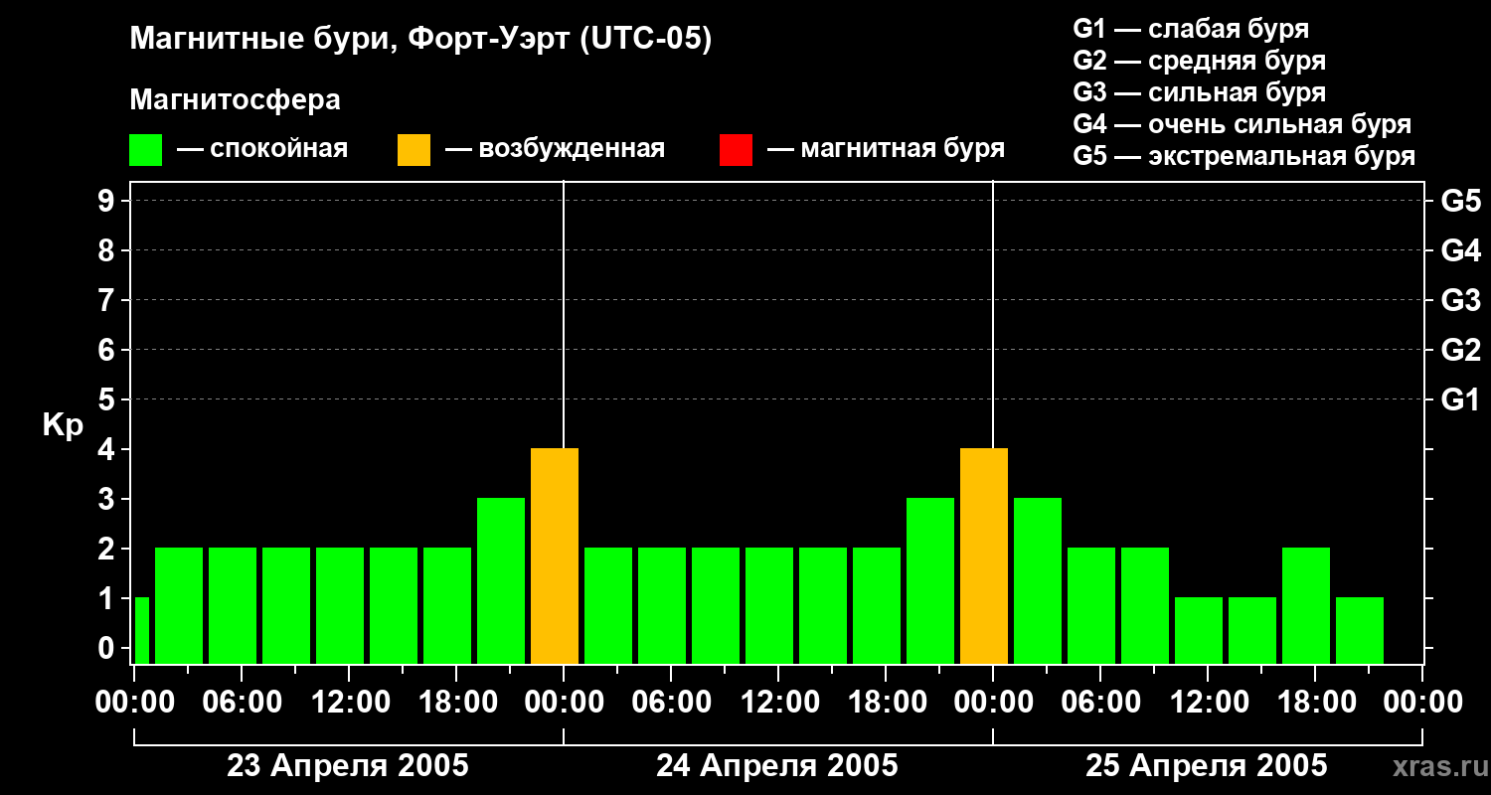Click the 06:00 tick label under 25 April

[x=1100, y=702]
